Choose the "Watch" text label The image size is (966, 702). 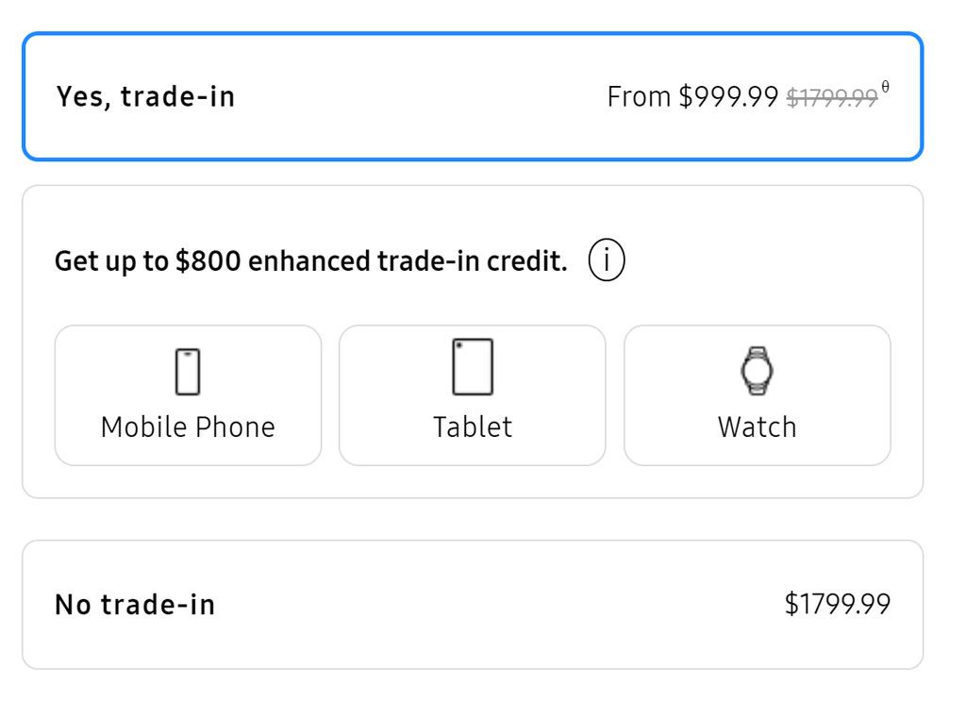[x=757, y=426]
